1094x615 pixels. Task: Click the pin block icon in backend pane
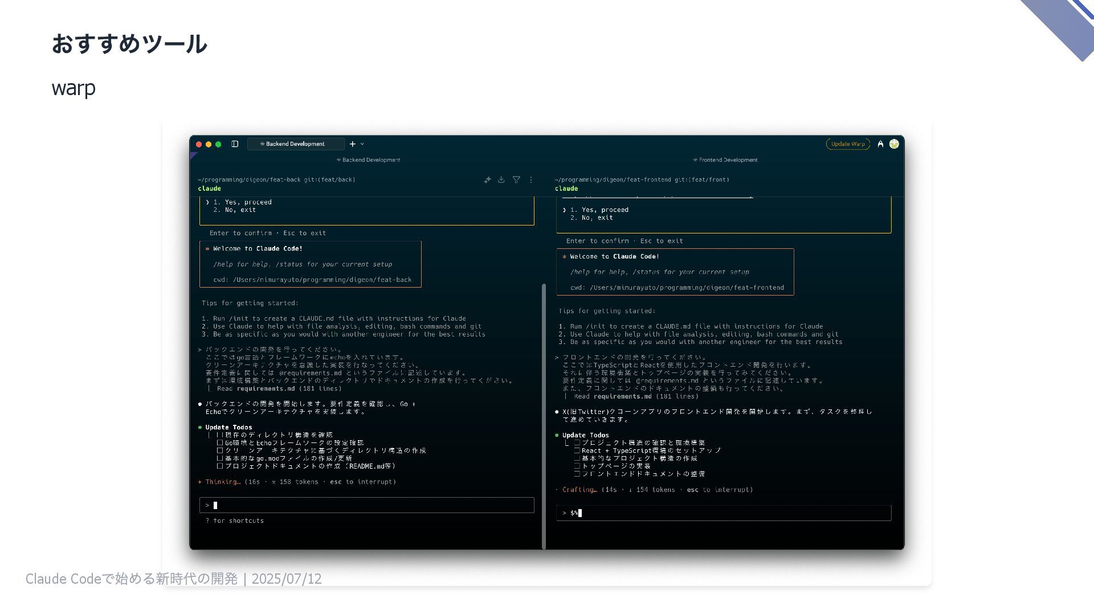click(x=487, y=180)
